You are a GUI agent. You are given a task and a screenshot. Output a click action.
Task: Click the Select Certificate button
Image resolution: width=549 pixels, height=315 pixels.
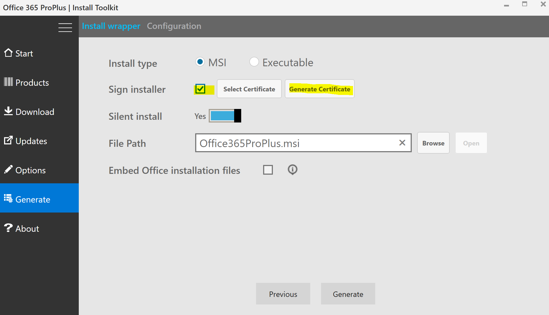pos(249,89)
